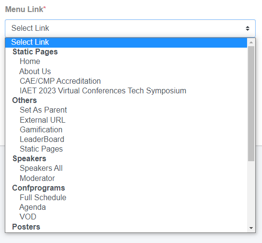The image size is (262, 243).
Task: Select the External URL option
Action: pos(126,120)
